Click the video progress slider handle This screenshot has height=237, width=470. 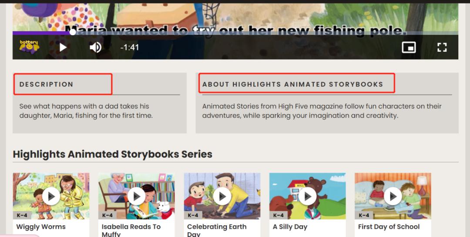[x=73, y=32]
